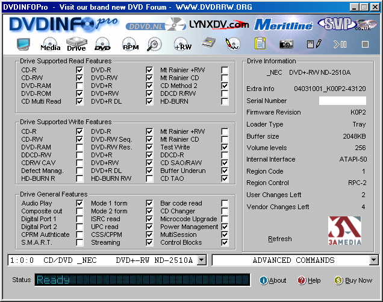This screenshot has height=302, width=383.
Task: Click the Help link text
Action: tap(314, 280)
